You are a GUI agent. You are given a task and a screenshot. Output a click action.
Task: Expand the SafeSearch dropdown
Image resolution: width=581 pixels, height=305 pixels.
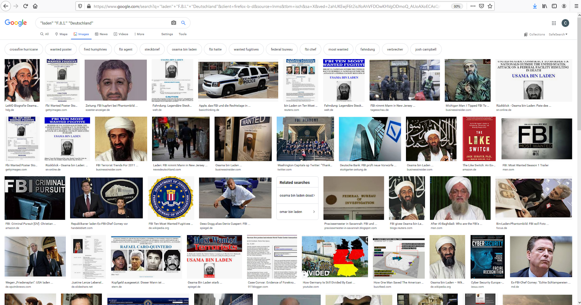point(558,34)
